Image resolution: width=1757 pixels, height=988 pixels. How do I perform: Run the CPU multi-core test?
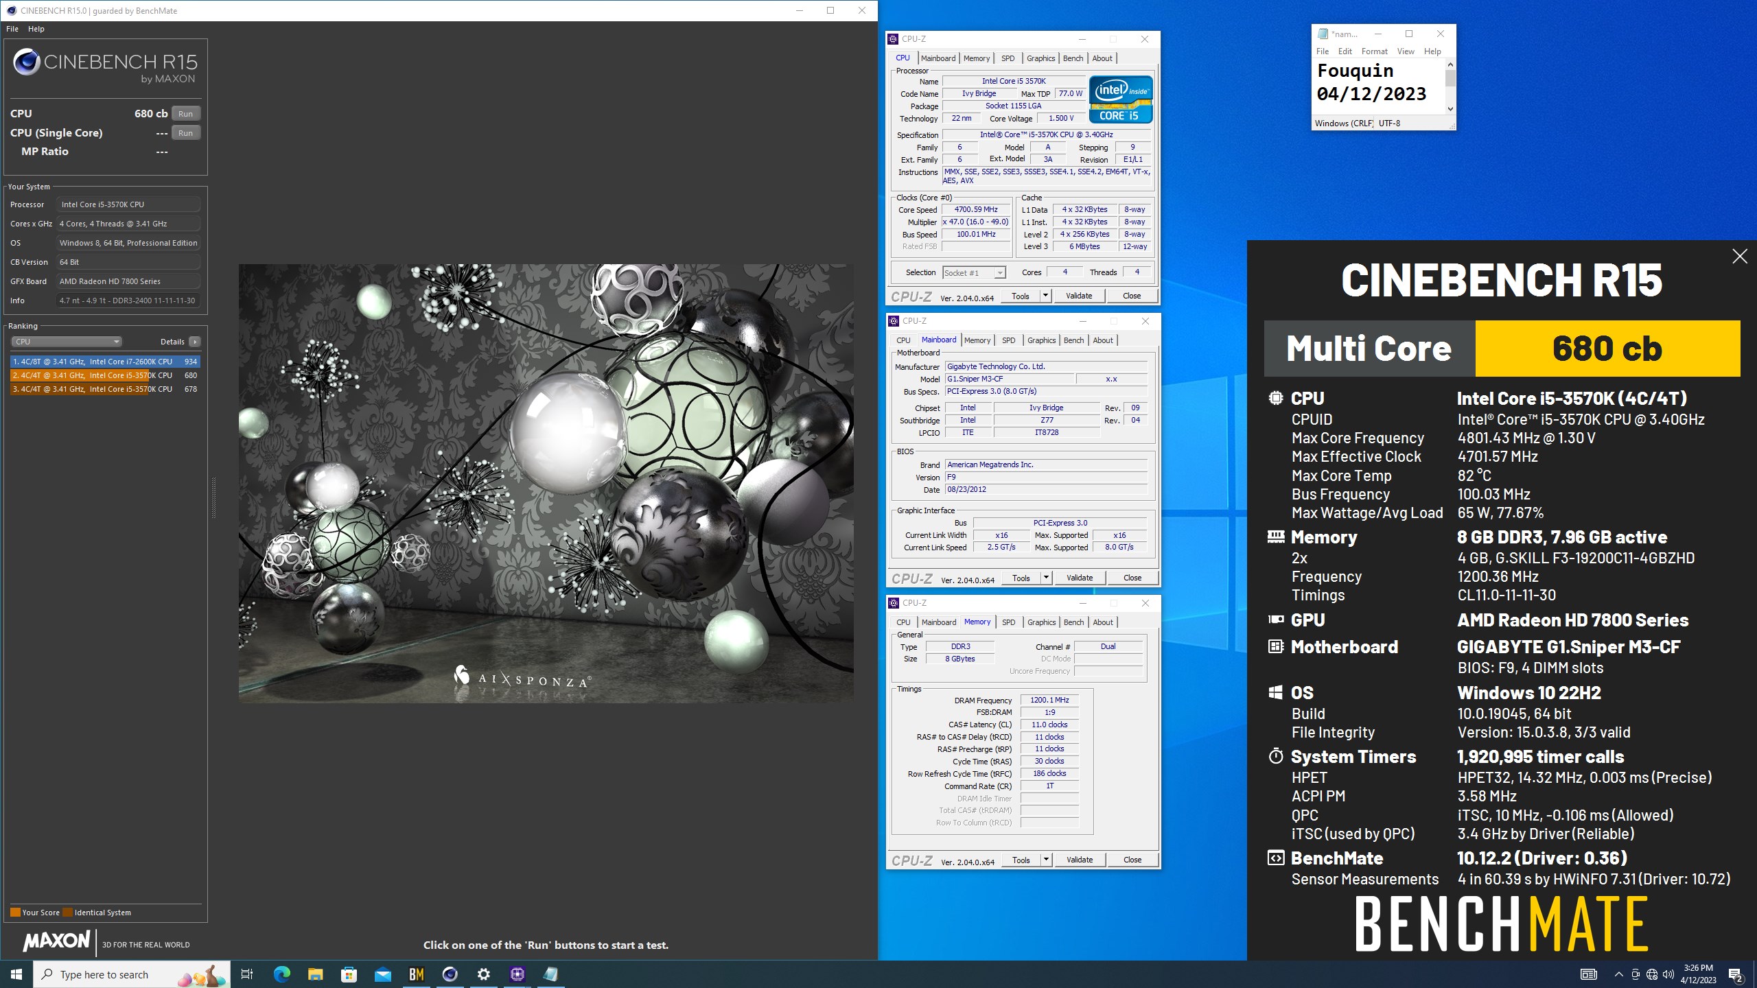[185, 114]
